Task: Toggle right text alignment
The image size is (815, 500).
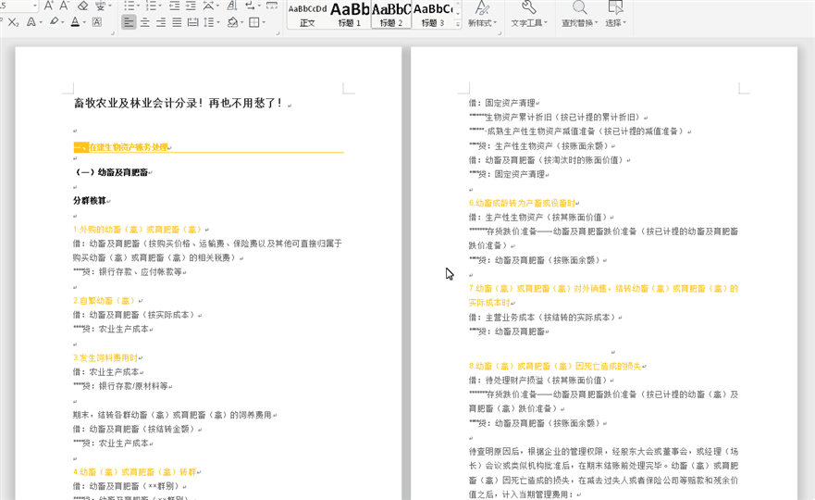Action: point(162,22)
